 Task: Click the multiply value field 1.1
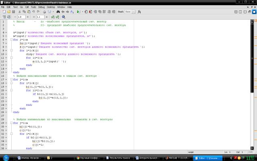[40, 17]
